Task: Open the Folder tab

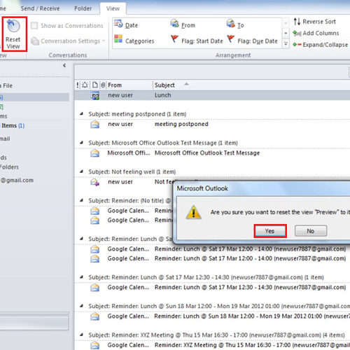Action: click(x=83, y=8)
